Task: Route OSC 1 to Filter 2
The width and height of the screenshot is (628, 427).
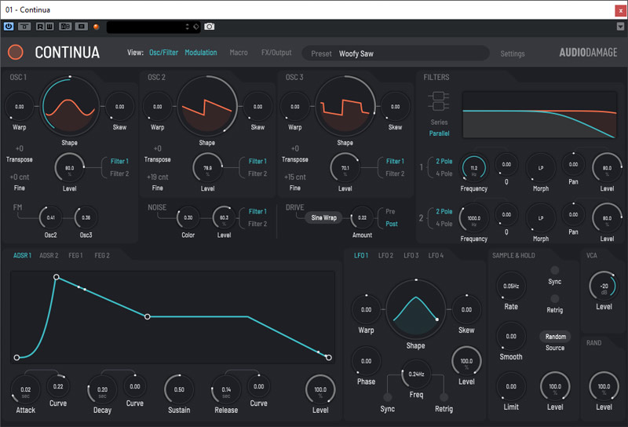Action: [x=119, y=173]
